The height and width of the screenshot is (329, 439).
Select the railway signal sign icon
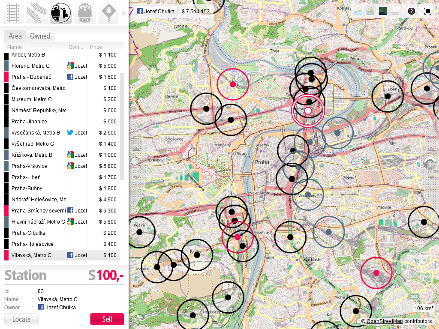click(x=108, y=13)
